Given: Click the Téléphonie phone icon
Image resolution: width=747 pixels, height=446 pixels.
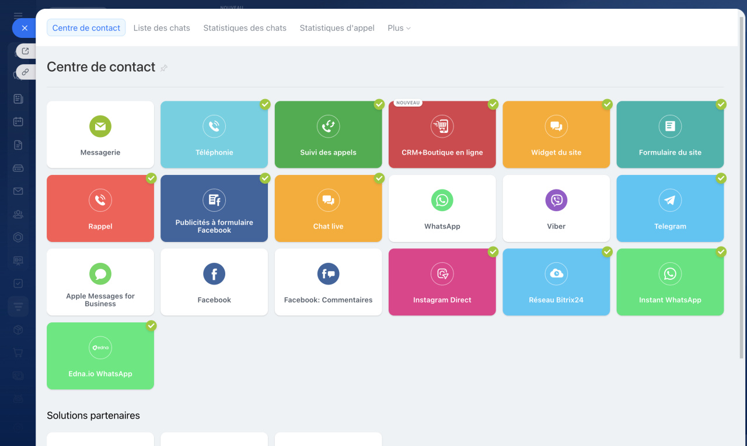Looking at the screenshot, I should (214, 127).
